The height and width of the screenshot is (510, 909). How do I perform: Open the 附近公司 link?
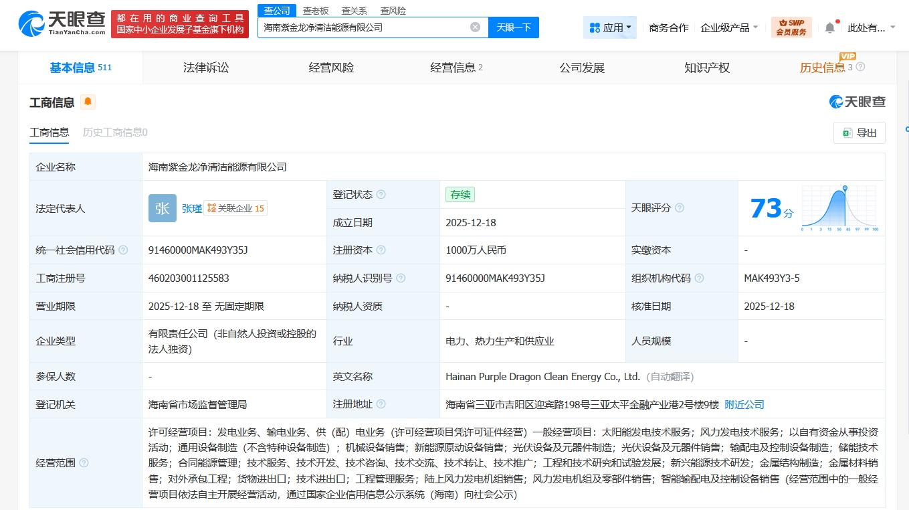pyautogui.click(x=744, y=405)
